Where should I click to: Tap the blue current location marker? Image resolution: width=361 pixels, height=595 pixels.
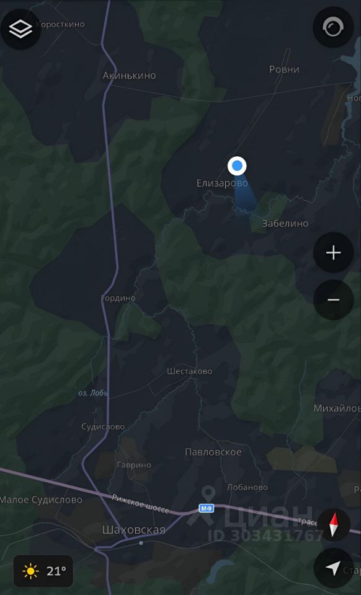point(237,166)
